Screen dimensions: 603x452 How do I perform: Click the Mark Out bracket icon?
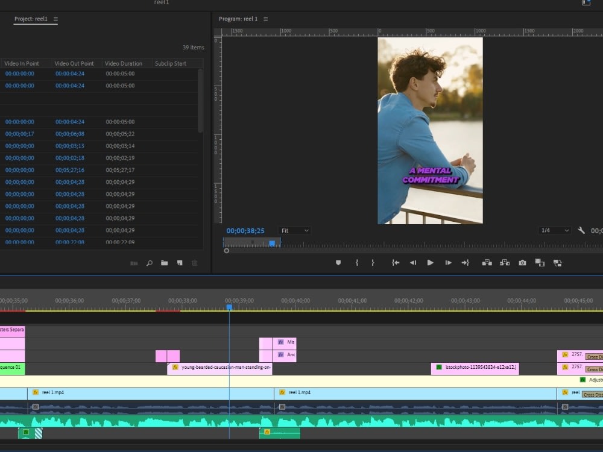coord(373,263)
